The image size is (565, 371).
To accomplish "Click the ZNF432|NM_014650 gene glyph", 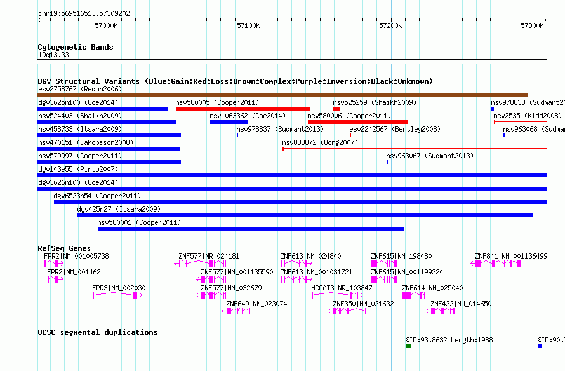I will pos(441,311).
